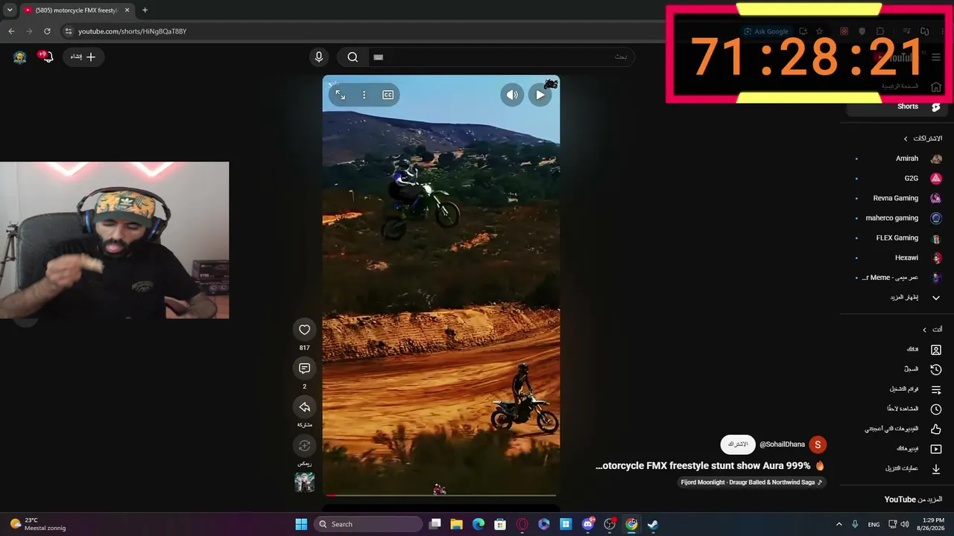Viewport: 954px width, 536px height.
Task: Share the Short using the arrow icon
Action: 304,407
